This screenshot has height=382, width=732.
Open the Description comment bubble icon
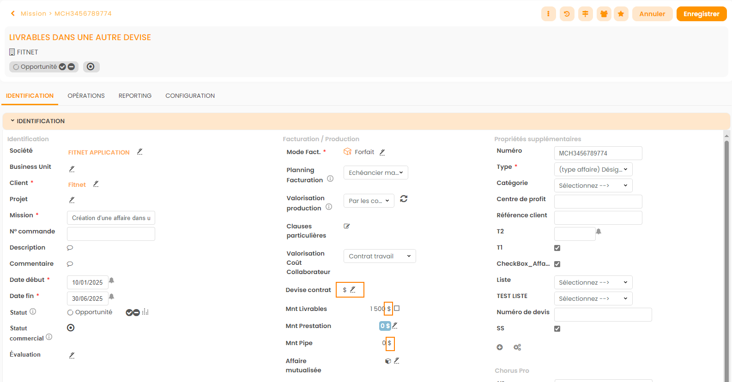(70, 248)
